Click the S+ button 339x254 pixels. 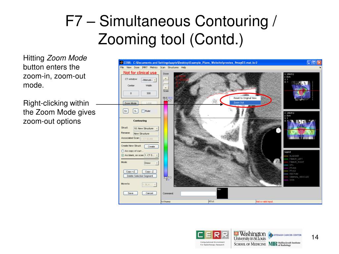click(125, 111)
